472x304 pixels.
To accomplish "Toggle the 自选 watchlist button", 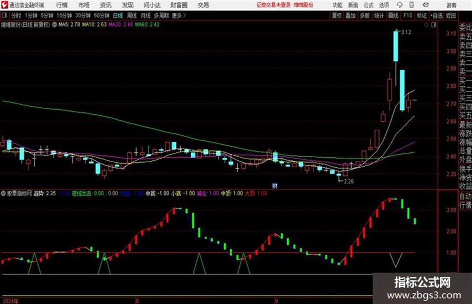I will [436, 15].
